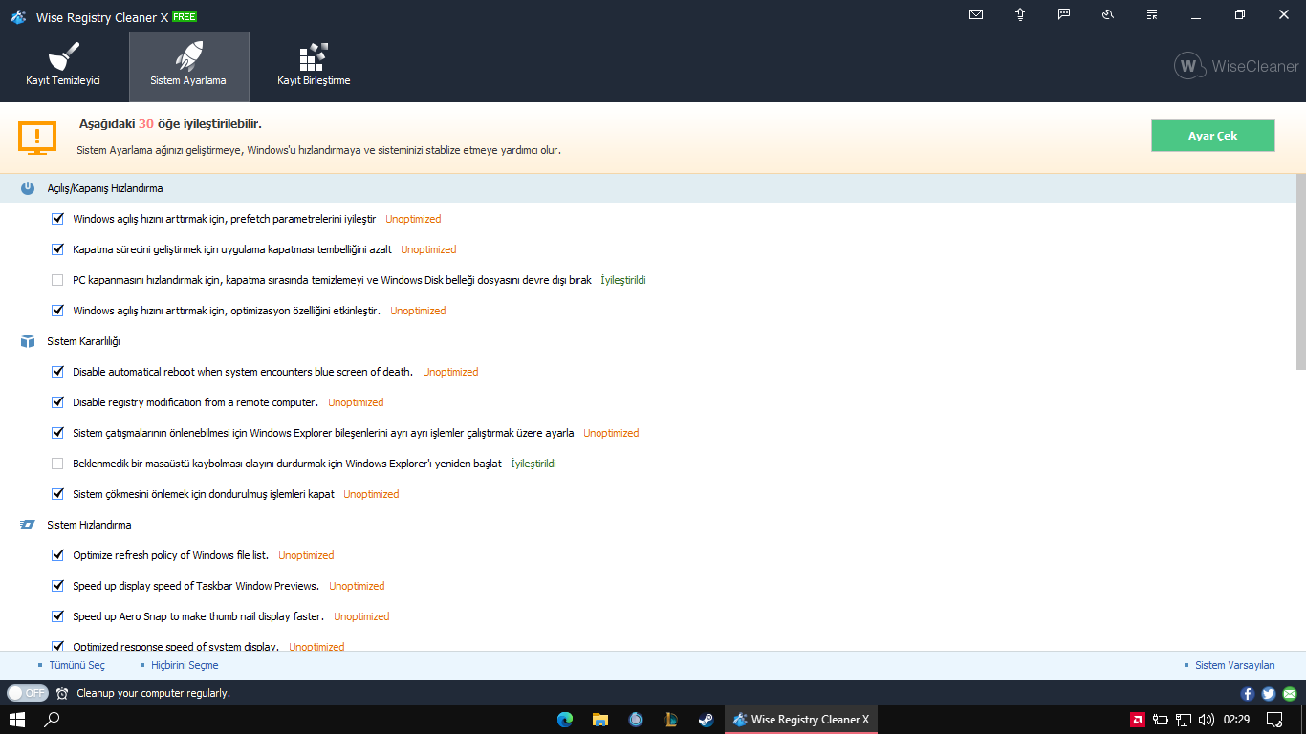Uncheck Disable registry modification checkbox
The width and height of the screenshot is (1306, 734).
tap(57, 402)
